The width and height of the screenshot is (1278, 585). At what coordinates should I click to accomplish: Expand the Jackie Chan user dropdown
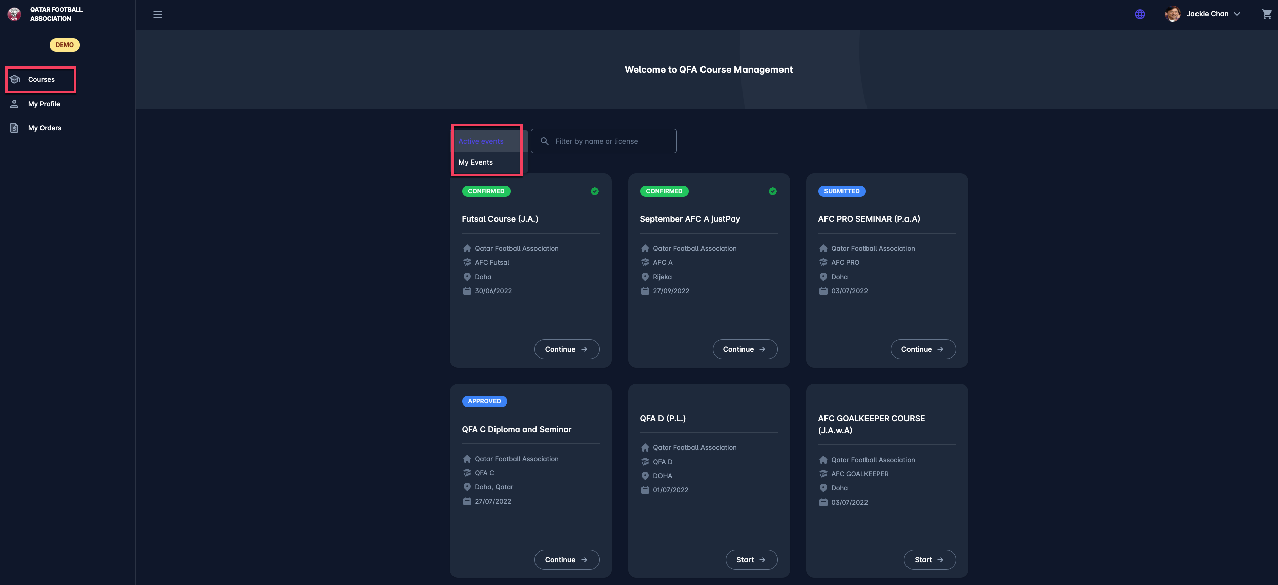click(x=1237, y=14)
